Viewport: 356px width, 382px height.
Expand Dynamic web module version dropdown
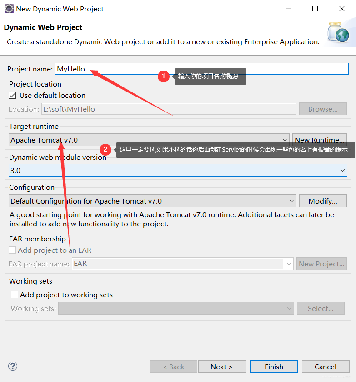[178, 170]
